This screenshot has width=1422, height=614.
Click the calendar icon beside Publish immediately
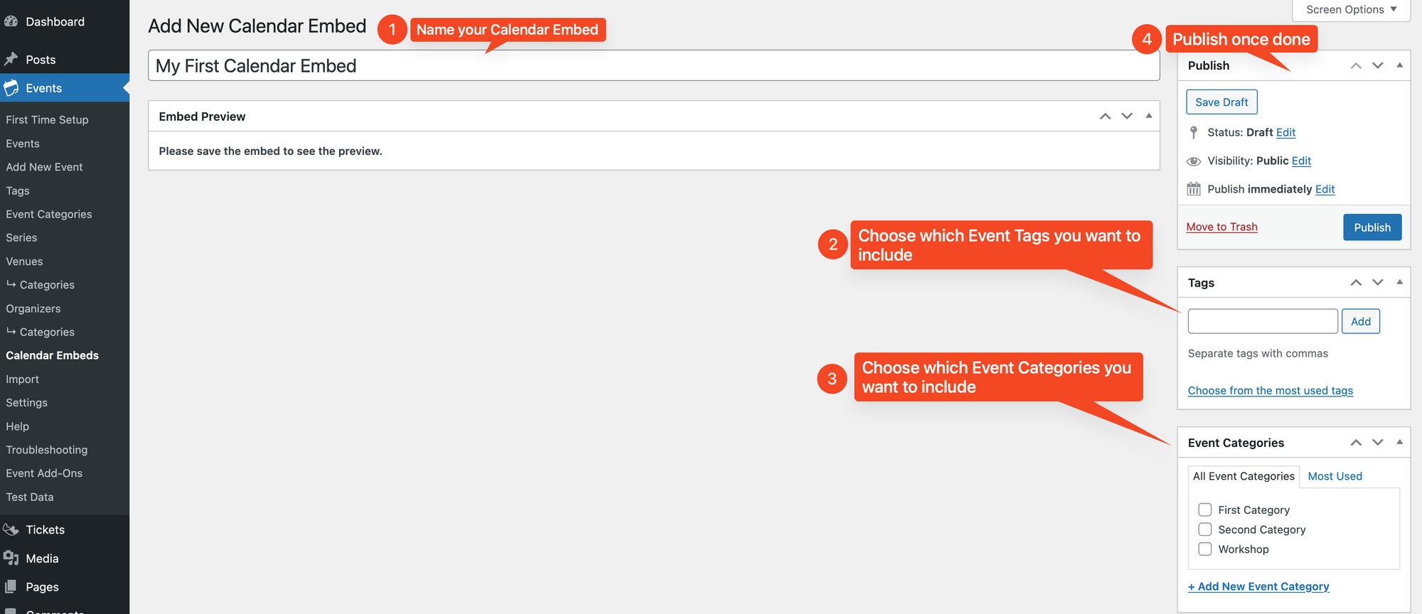pyautogui.click(x=1194, y=189)
